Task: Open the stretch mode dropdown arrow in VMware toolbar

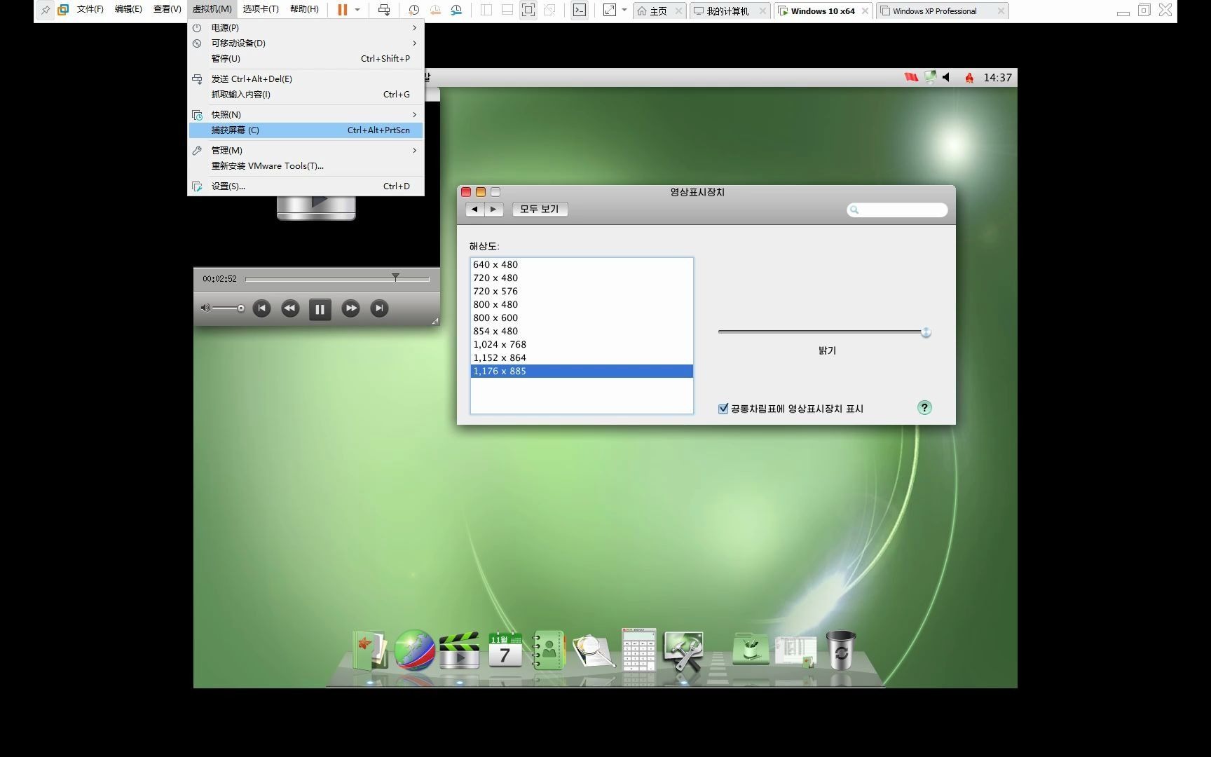Action: 624,10
